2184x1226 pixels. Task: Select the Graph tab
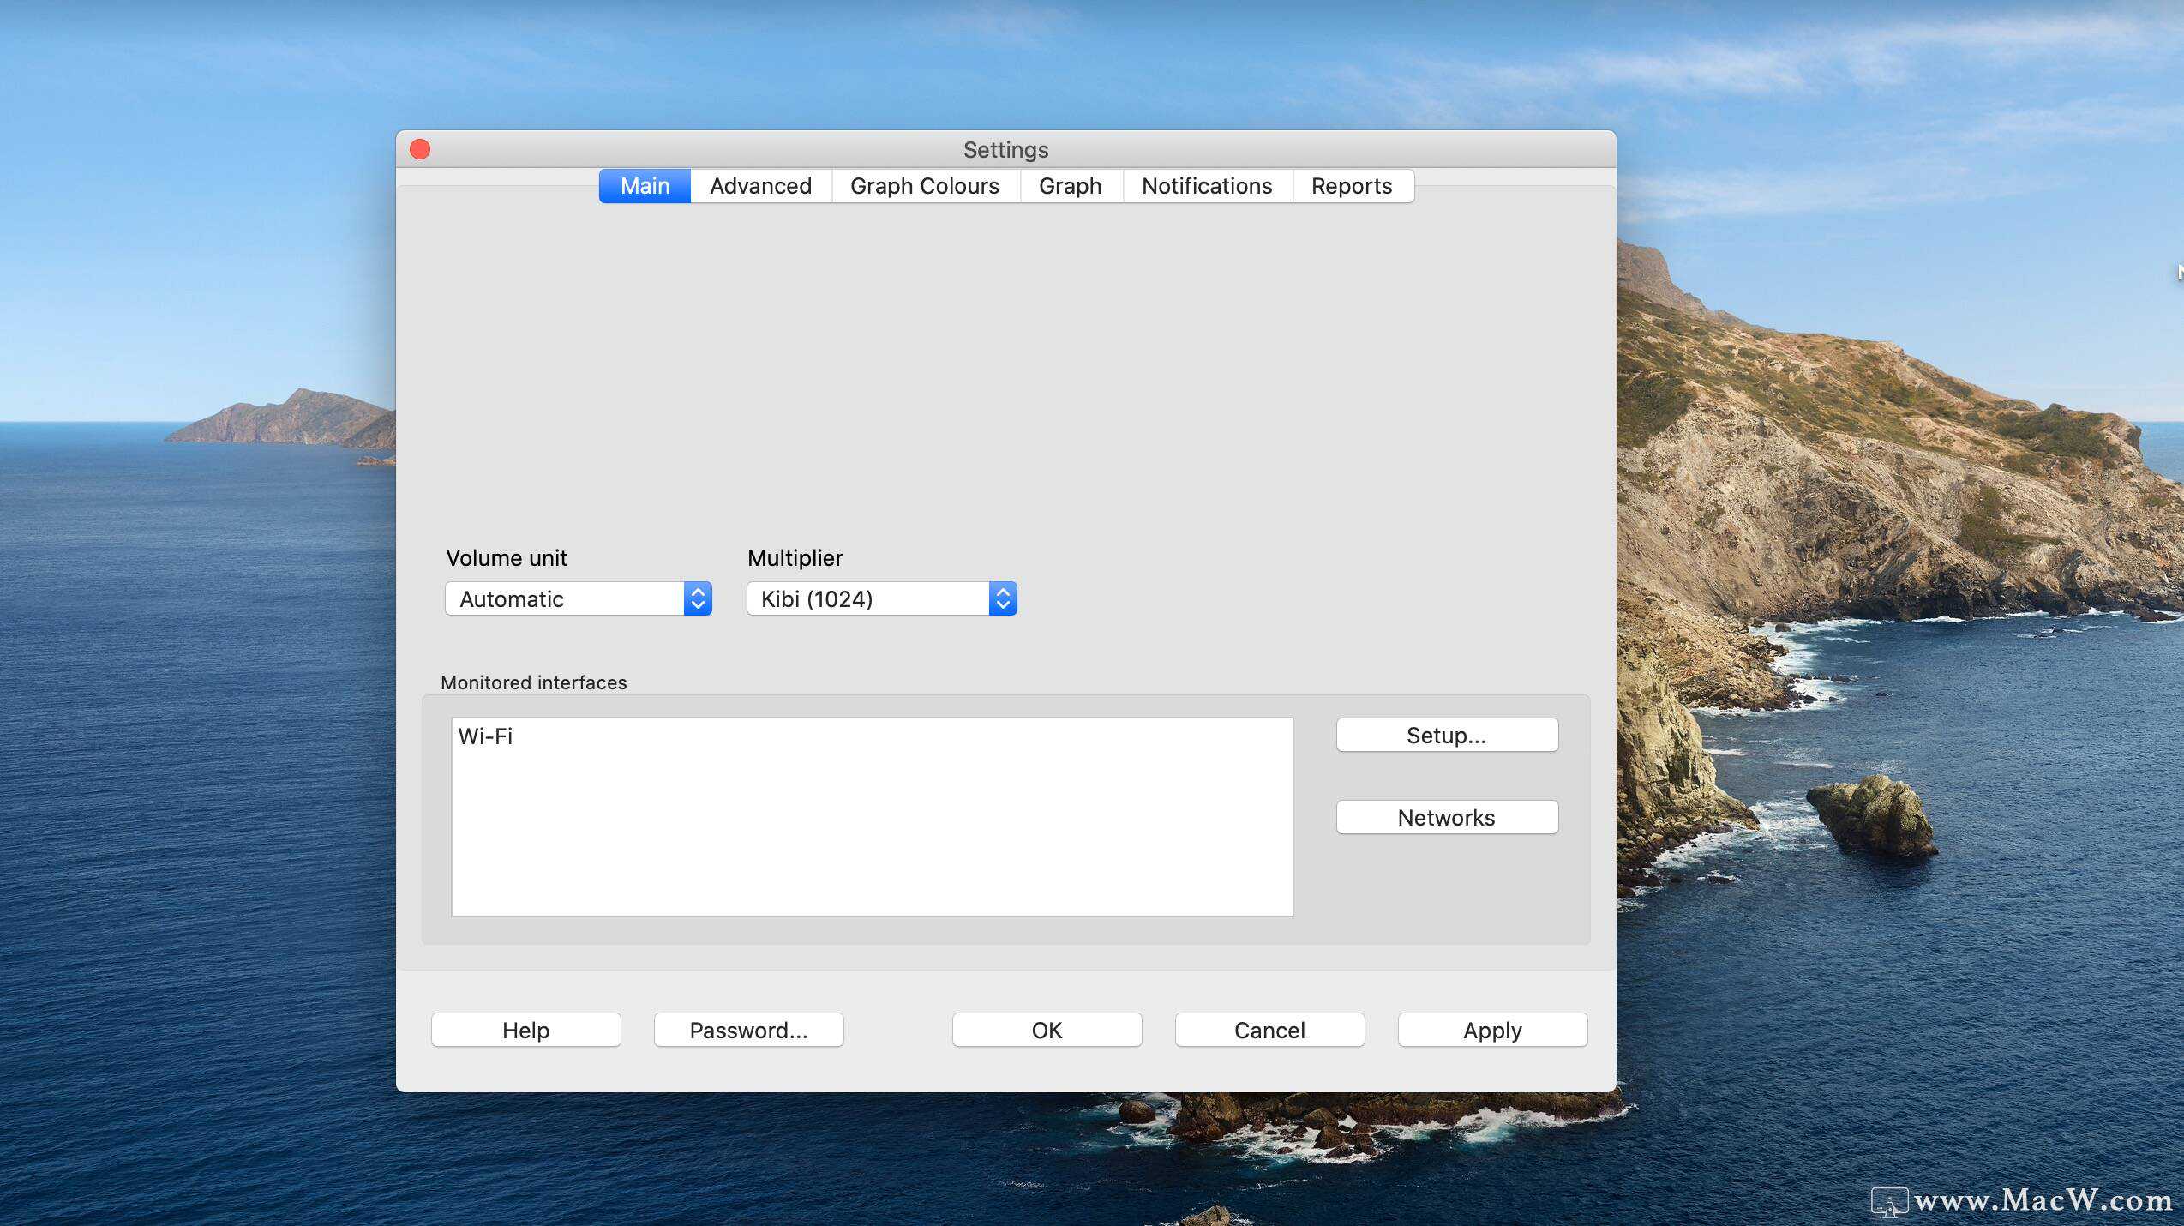pyautogui.click(x=1070, y=186)
